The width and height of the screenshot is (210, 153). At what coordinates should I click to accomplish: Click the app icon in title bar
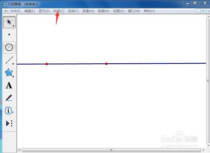click(4, 4)
